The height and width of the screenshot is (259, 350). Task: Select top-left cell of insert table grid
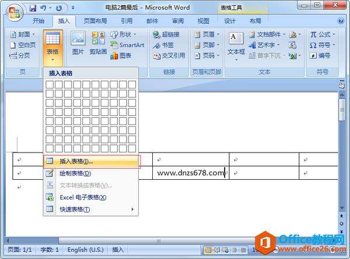click(x=50, y=84)
